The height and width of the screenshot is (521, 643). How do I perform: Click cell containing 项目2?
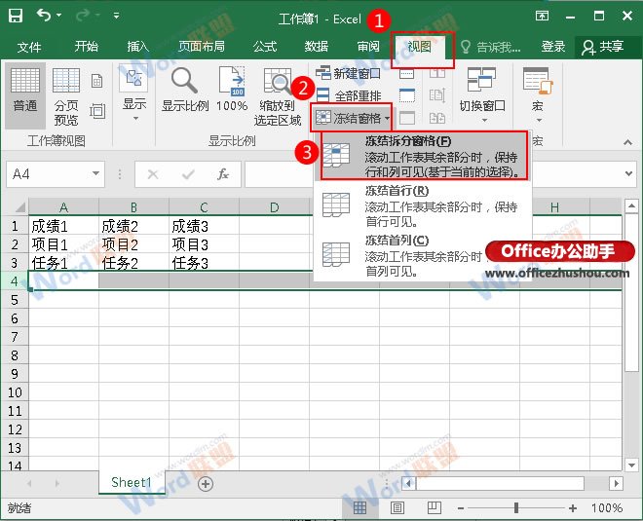[133, 244]
